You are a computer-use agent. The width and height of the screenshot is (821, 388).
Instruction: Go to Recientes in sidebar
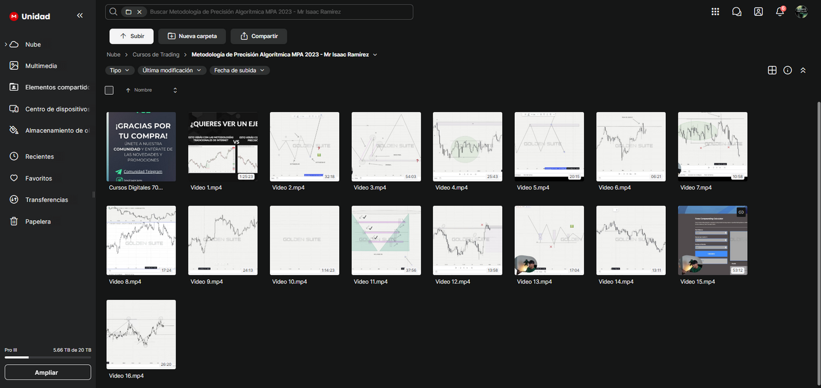pos(39,157)
